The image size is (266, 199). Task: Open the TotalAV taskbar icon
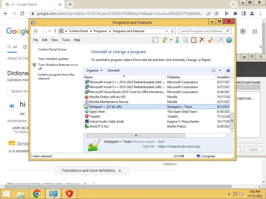(x=69, y=194)
